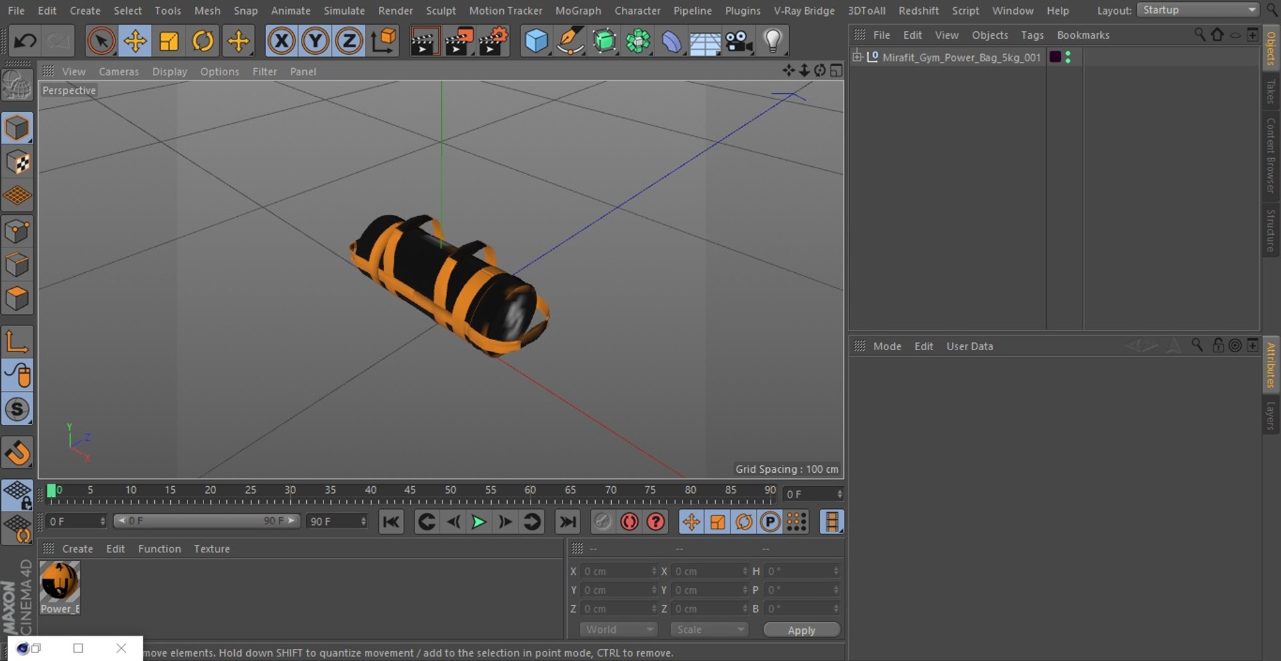The height and width of the screenshot is (661, 1281).
Task: Open material Create menu
Action: 77,548
